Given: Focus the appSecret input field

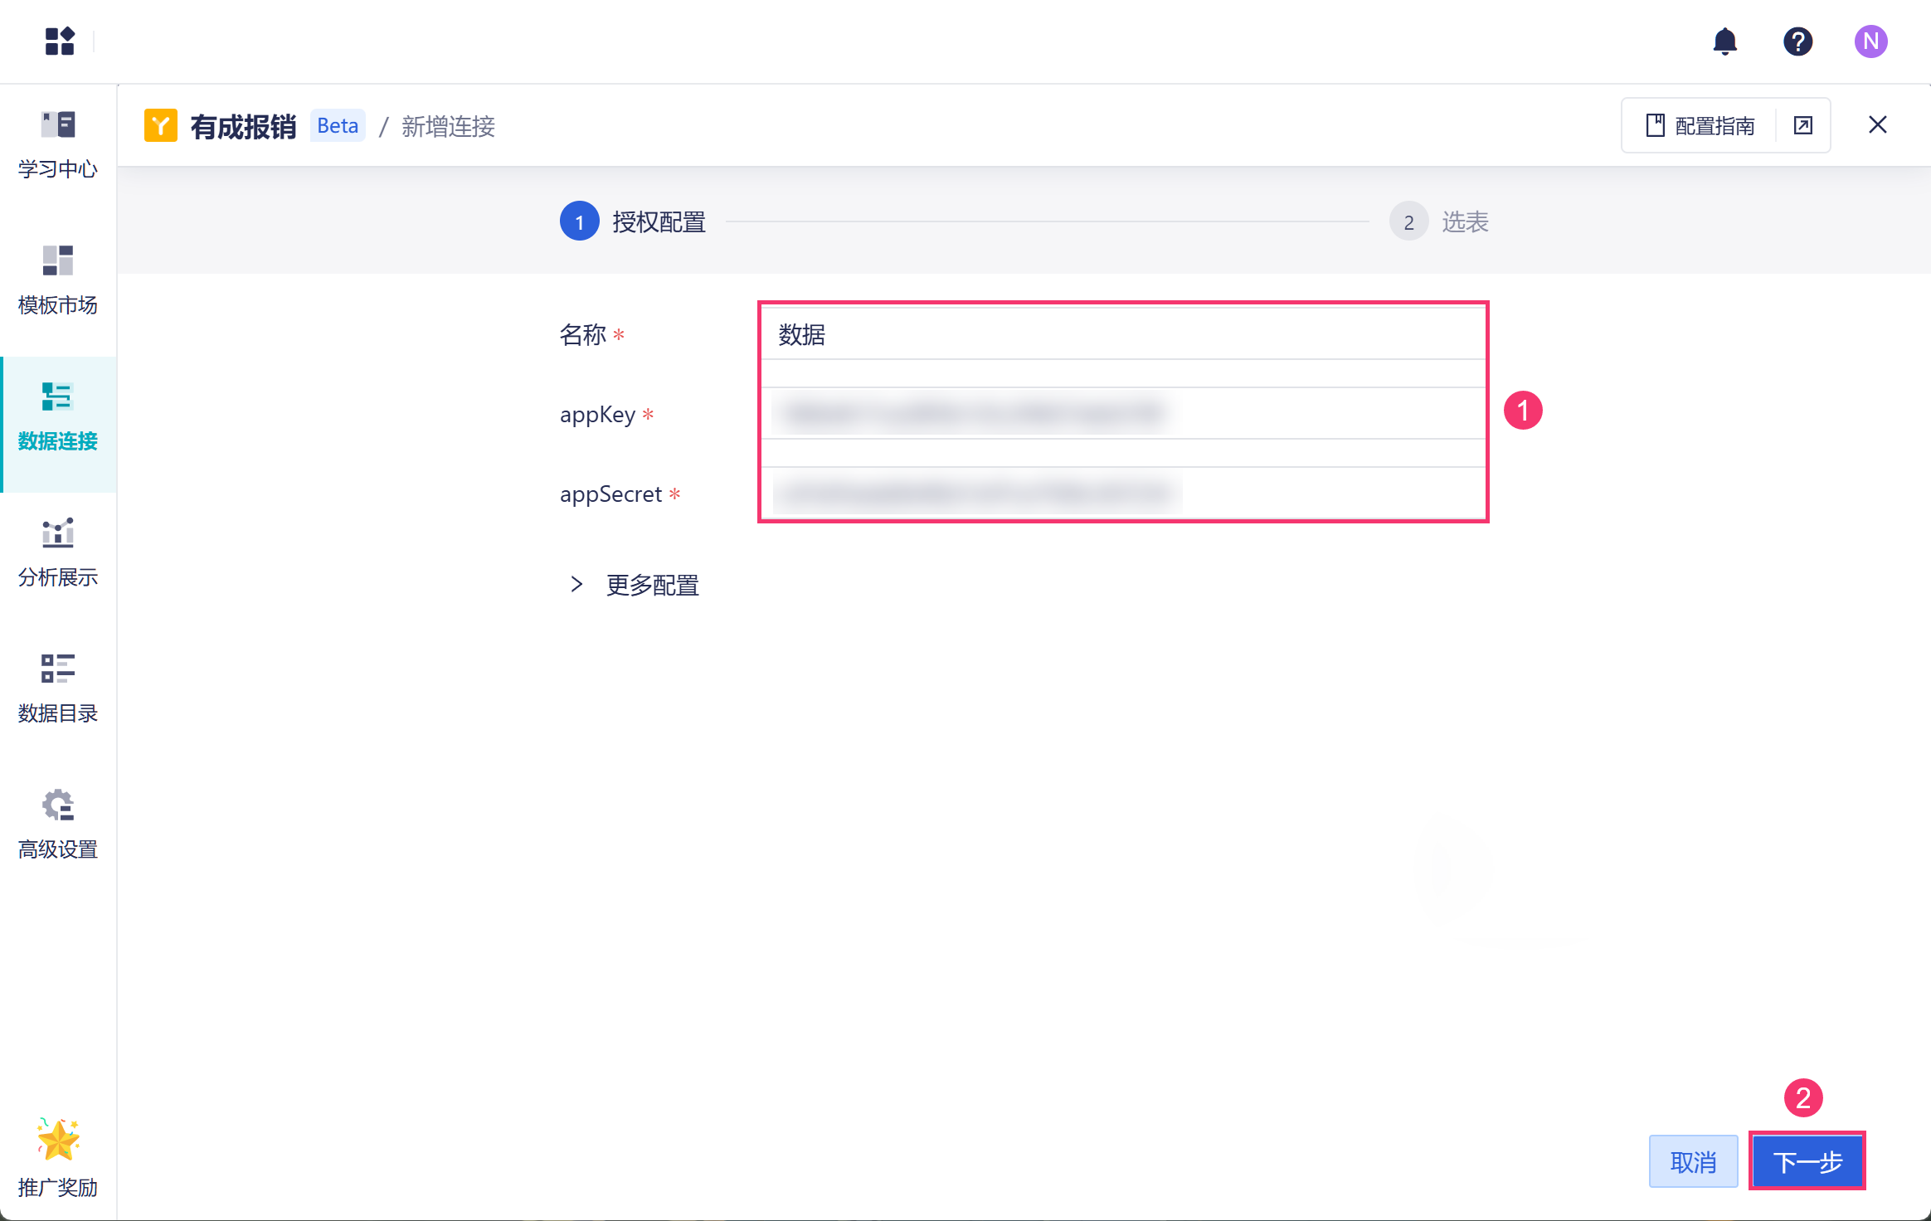Looking at the screenshot, I should (1123, 494).
